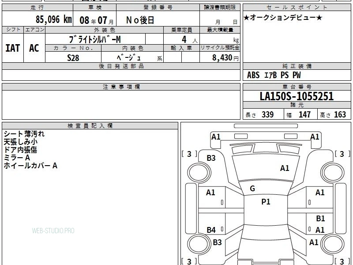The width and height of the screenshot is (353, 265).
Task: Select the mileage value 85,096 km
Action: tap(53, 19)
